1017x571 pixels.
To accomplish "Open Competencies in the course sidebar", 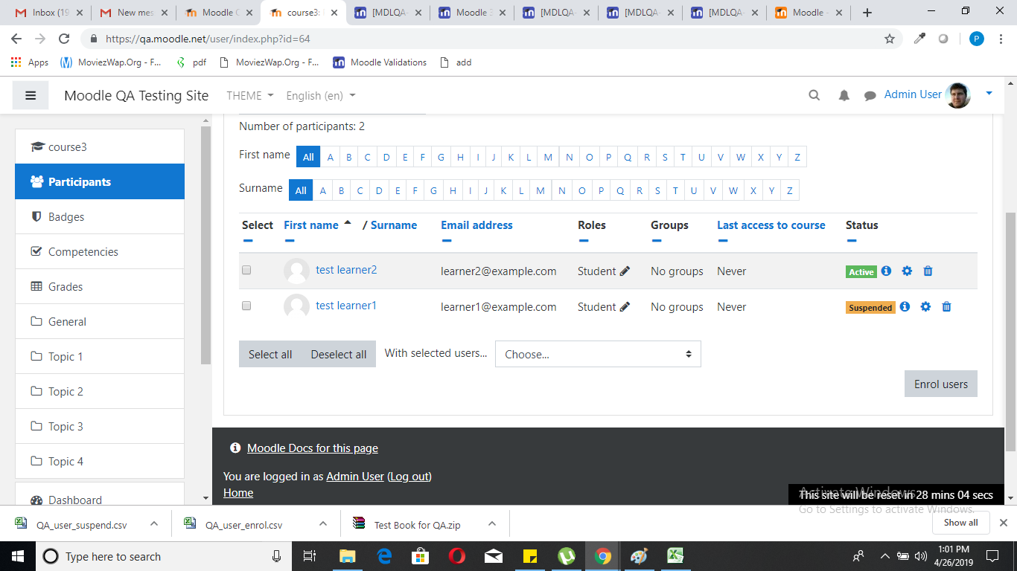I will coord(100,251).
